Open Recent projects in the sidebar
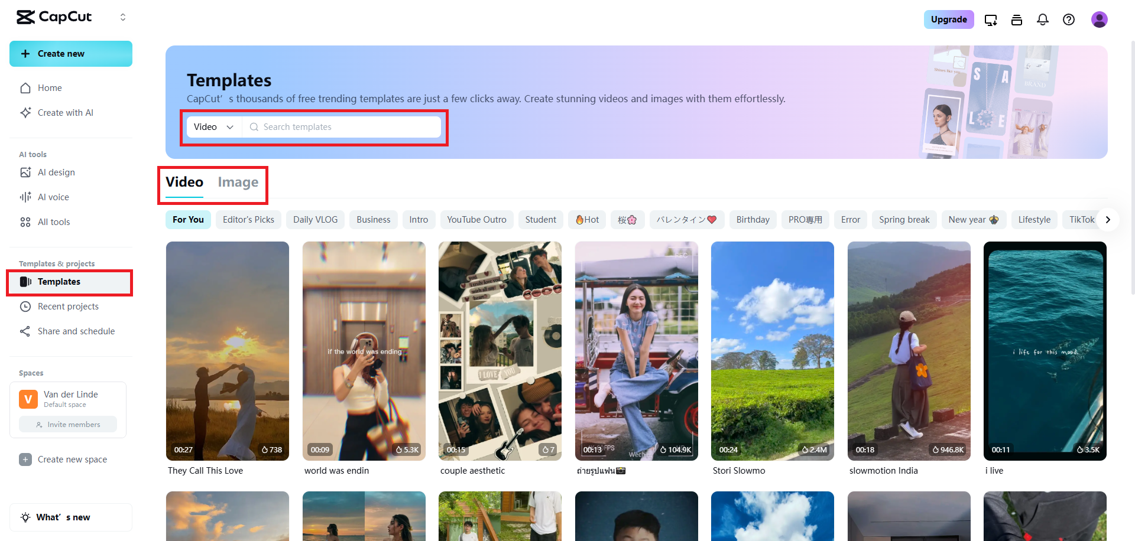Viewport: 1135px width, 541px height. point(68,306)
